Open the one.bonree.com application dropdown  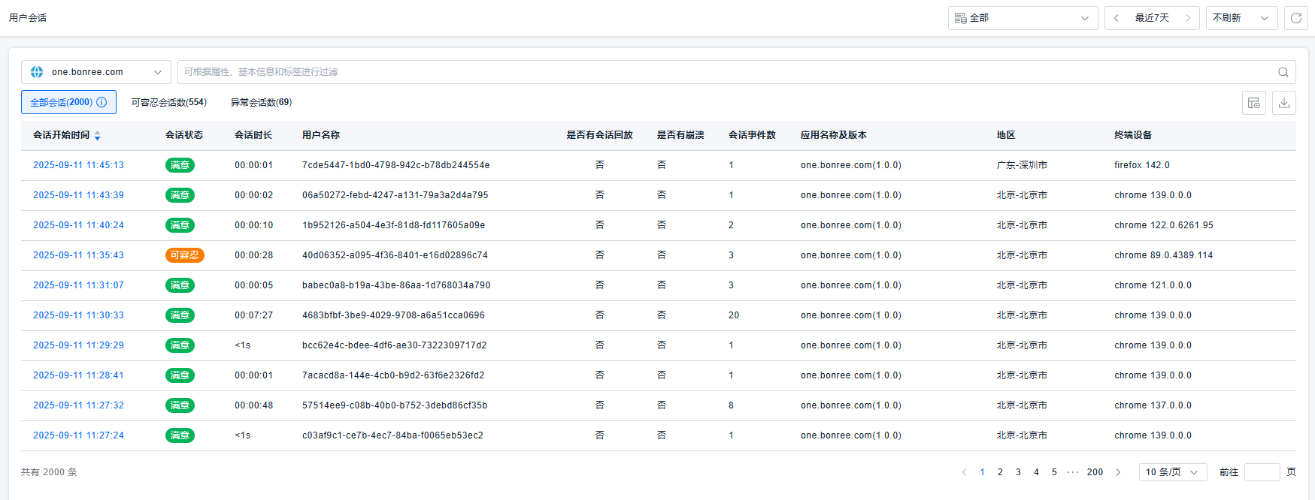(96, 72)
